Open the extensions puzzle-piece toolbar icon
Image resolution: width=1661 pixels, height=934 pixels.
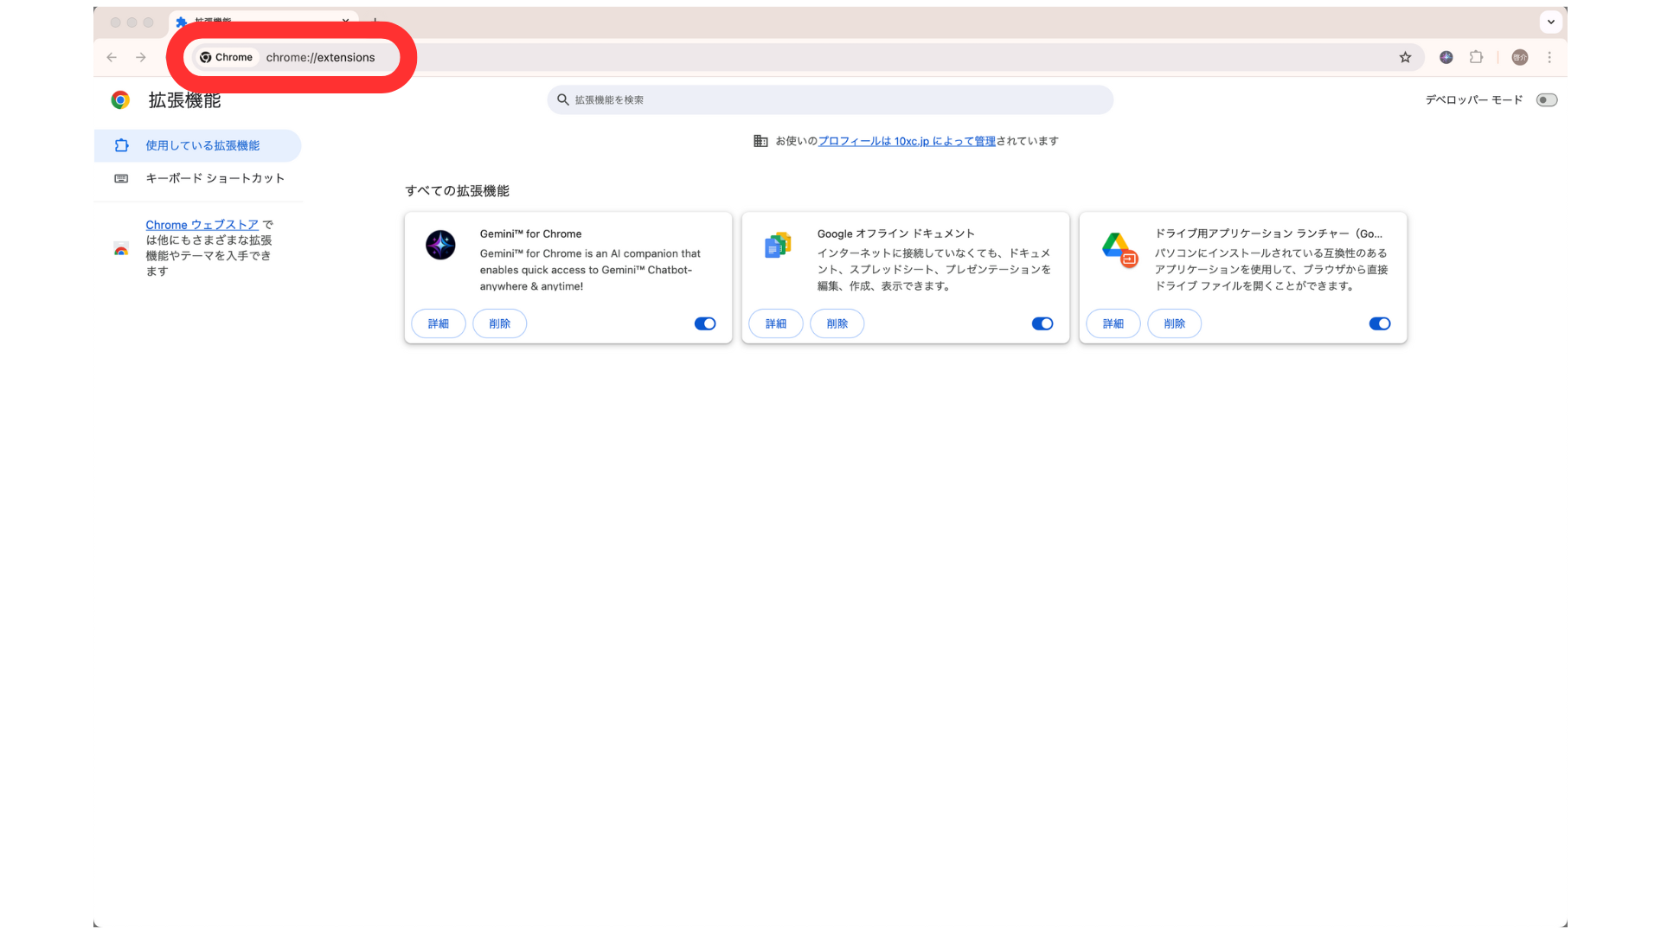(x=1477, y=57)
